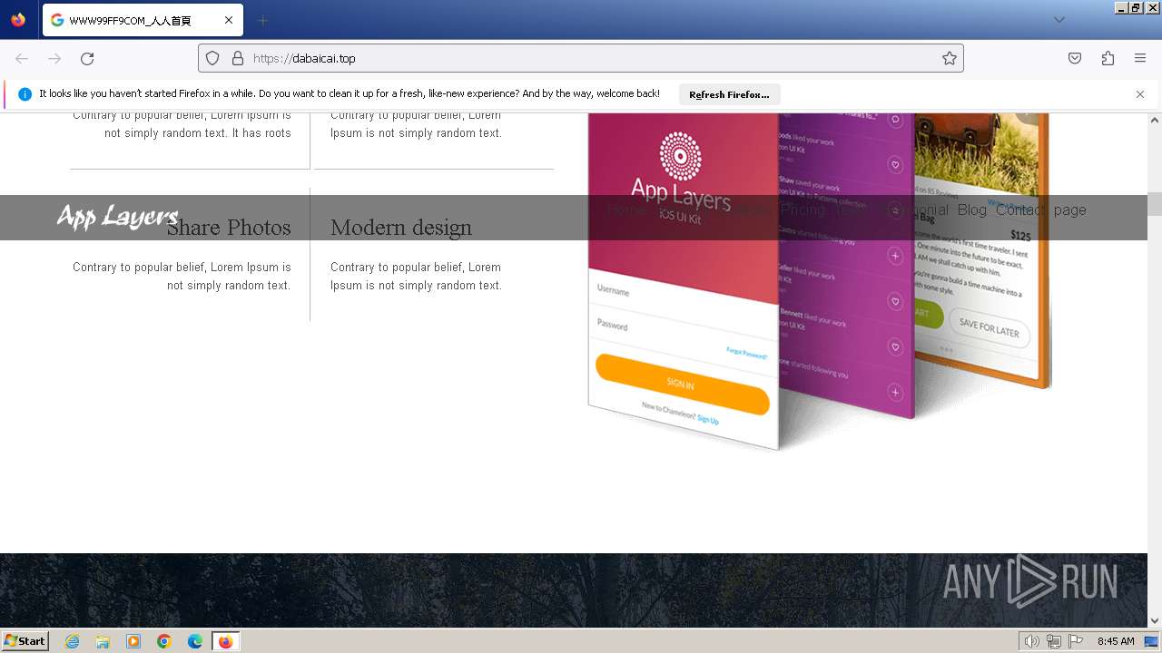The width and height of the screenshot is (1162, 653).
Task: Open volume control in system tray
Action: pos(1031,641)
